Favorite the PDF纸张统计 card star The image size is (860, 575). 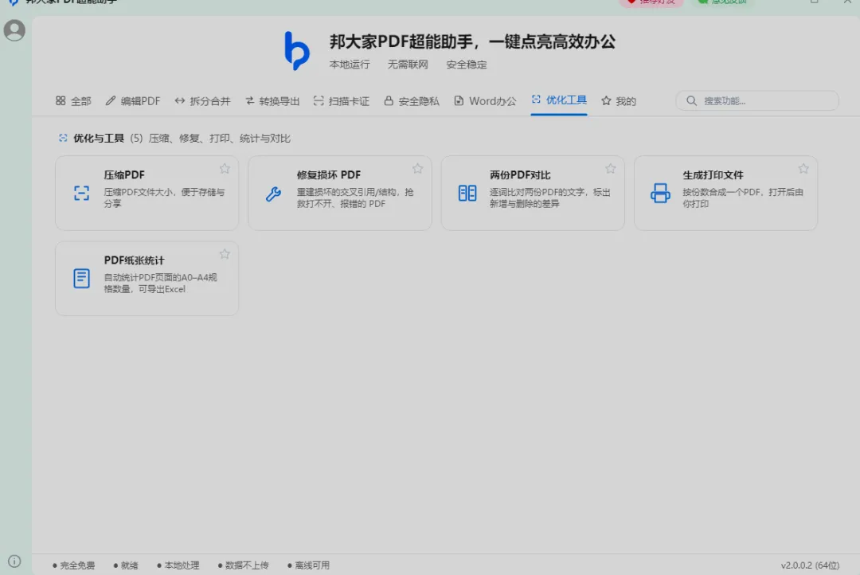(x=225, y=254)
